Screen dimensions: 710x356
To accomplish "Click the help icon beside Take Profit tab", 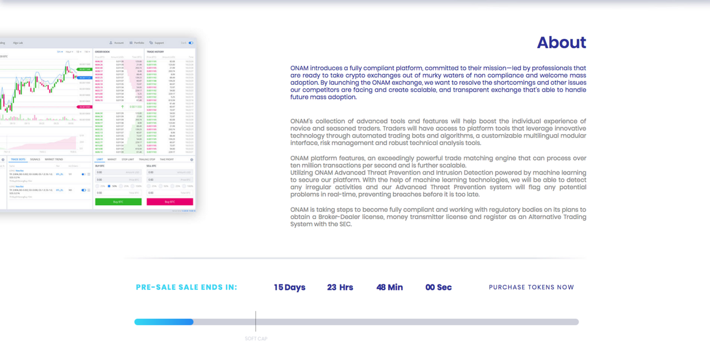I will [x=192, y=160].
